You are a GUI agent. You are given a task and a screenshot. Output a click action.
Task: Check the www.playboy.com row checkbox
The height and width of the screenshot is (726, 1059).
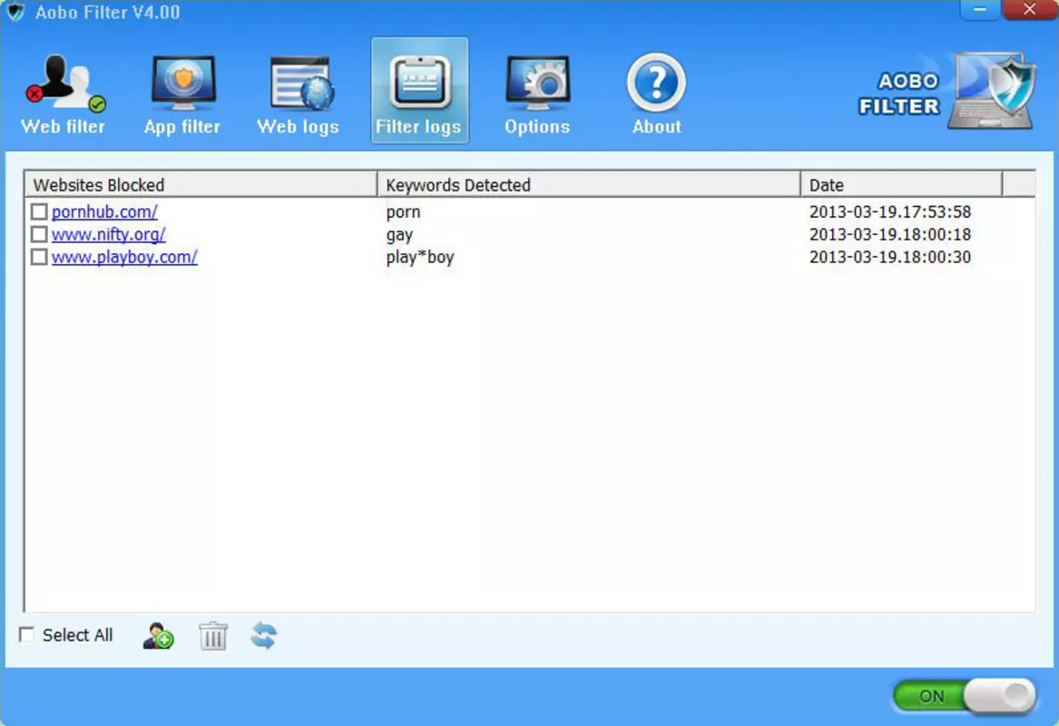pos(39,258)
